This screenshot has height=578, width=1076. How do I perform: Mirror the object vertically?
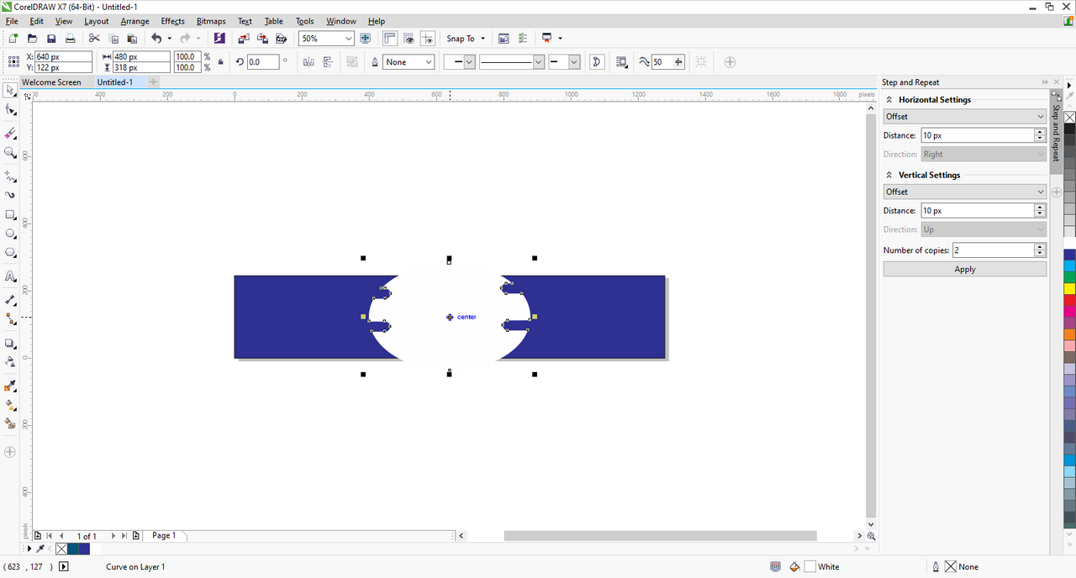327,62
